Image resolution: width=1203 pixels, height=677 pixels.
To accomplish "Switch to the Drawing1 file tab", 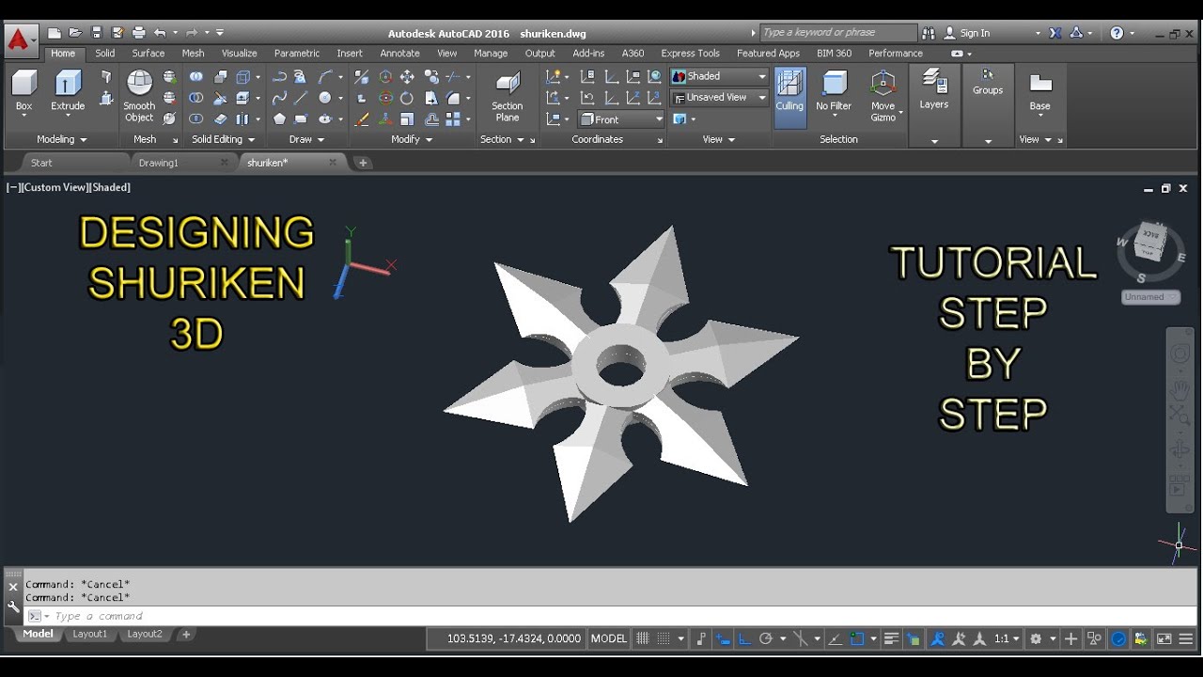I will (x=158, y=163).
